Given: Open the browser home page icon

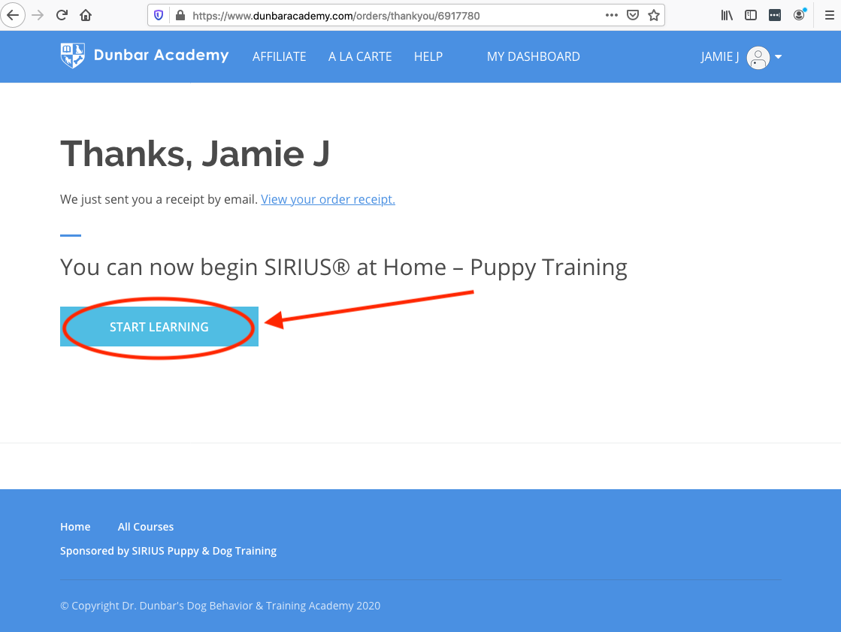Looking at the screenshot, I should [86, 15].
